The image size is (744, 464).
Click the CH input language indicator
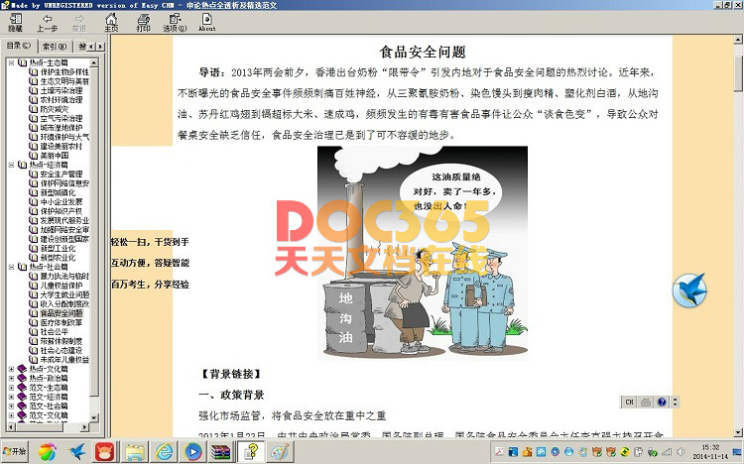pyautogui.click(x=629, y=402)
